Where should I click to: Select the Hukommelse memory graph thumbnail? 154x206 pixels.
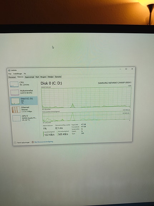point(15,92)
